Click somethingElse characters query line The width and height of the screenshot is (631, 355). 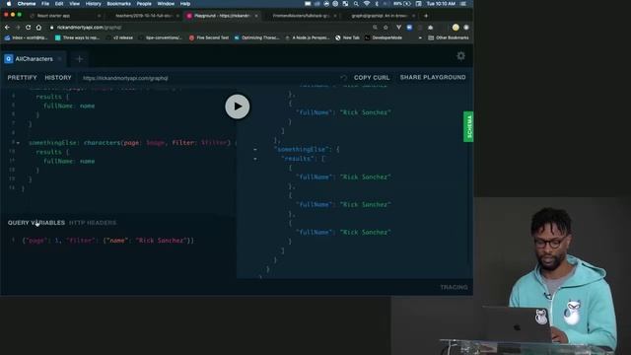(x=133, y=143)
